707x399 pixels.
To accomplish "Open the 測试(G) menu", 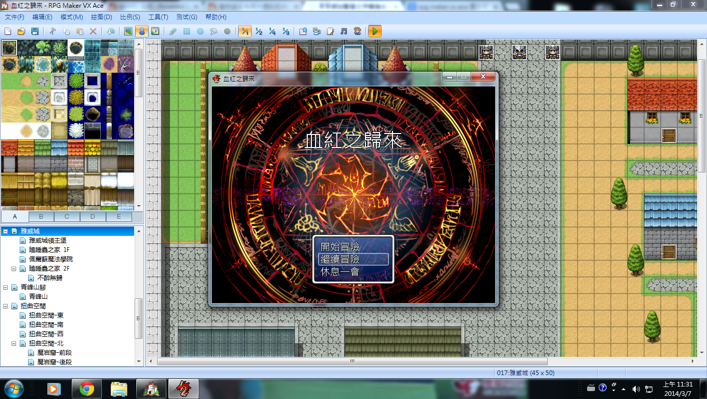I will [187, 17].
